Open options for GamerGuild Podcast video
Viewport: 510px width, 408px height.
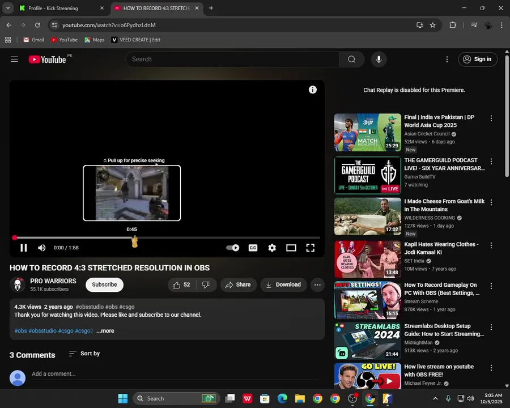tap(491, 161)
